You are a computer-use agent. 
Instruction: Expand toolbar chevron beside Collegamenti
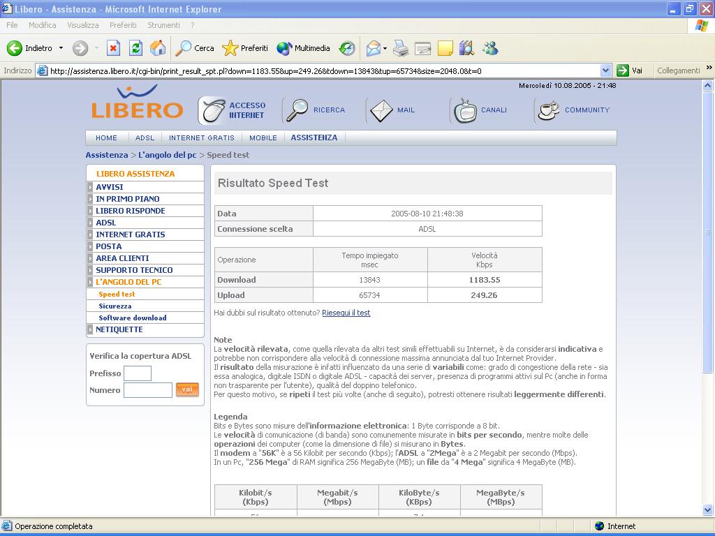709,68
